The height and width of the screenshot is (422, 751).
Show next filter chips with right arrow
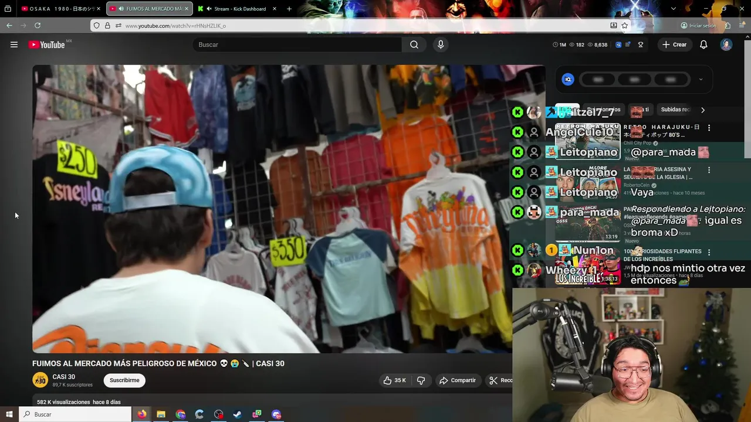click(x=703, y=110)
